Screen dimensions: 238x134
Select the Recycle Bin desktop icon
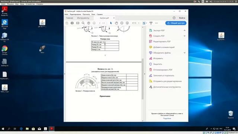[x=231, y=115]
